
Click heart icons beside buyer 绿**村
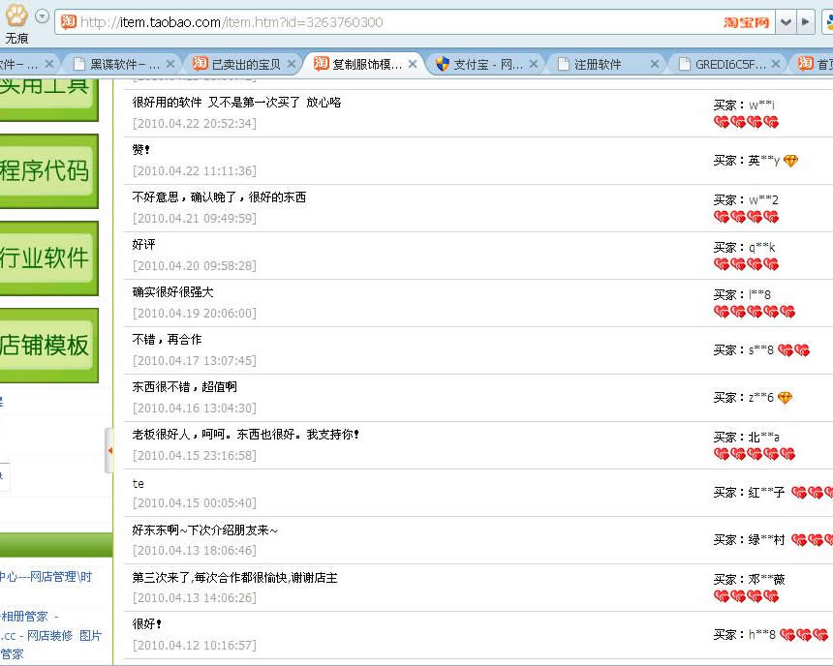(812, 540)
